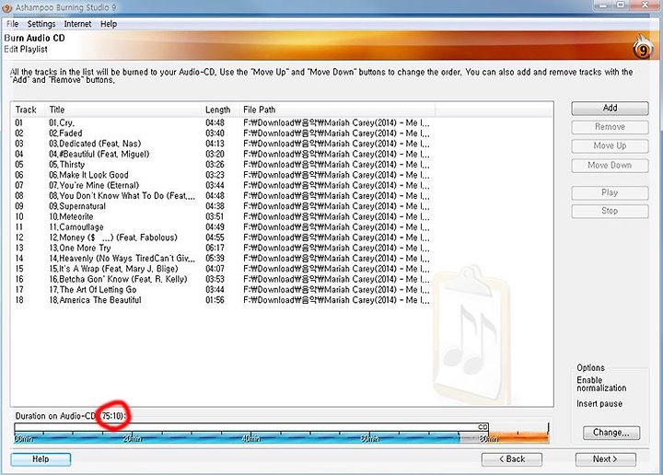Click the 04:13 length cell
The height and width of the screenshot is (475, 663).
coord(215,144)
